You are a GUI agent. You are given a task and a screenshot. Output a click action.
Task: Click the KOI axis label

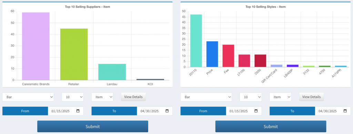(150, 84)
